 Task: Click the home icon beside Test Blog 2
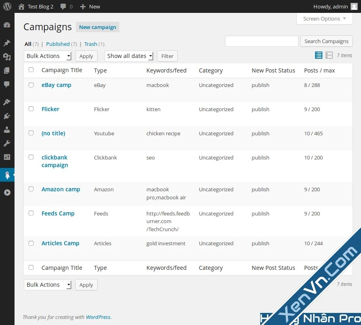tap(21, 6)
